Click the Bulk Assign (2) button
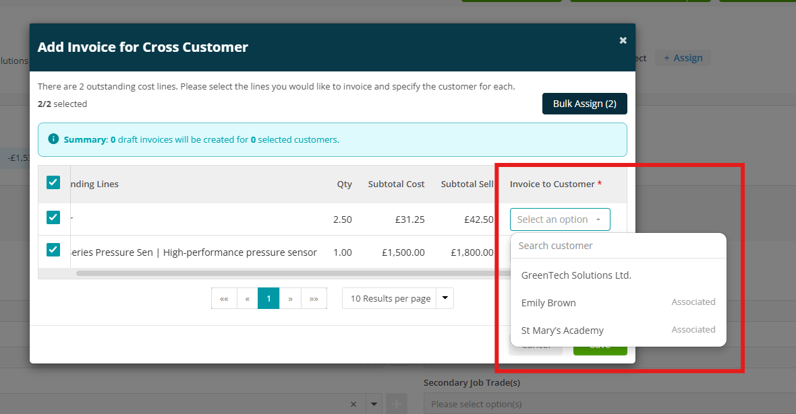Image resolution: width=796 pixels, height=414 pixels. pos(584,104)
